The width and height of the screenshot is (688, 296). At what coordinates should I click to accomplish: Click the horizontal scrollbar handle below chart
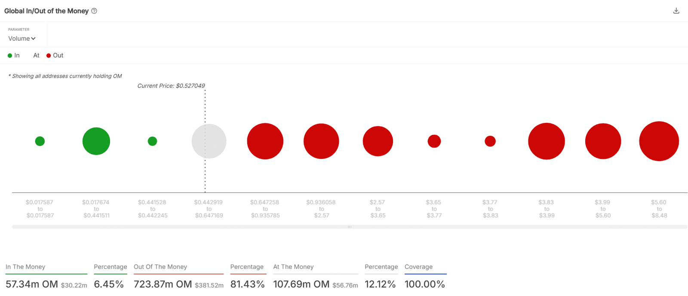350,227
